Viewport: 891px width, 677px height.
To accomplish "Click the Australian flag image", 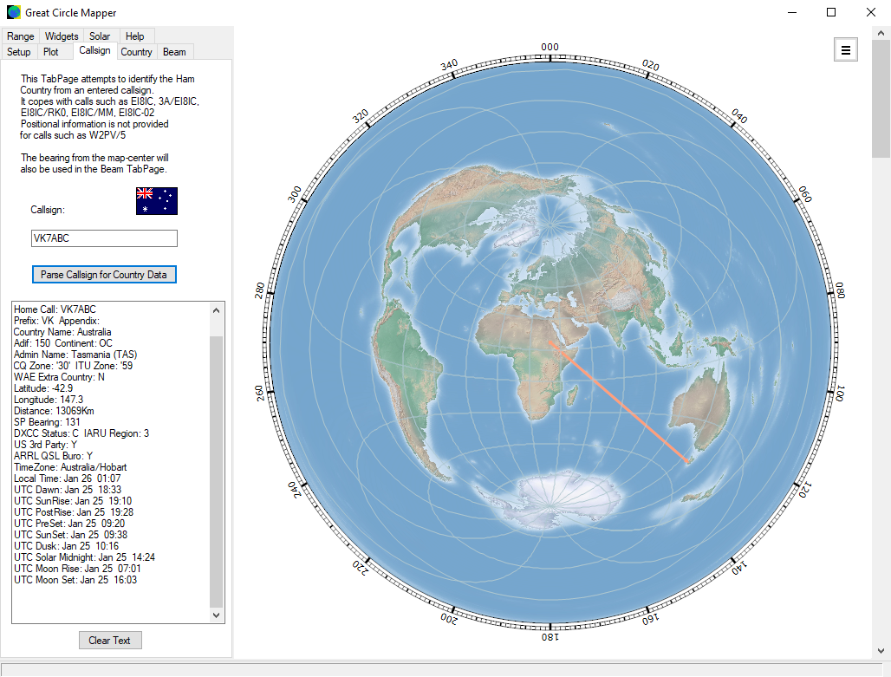I will click(x=157, y=200).
